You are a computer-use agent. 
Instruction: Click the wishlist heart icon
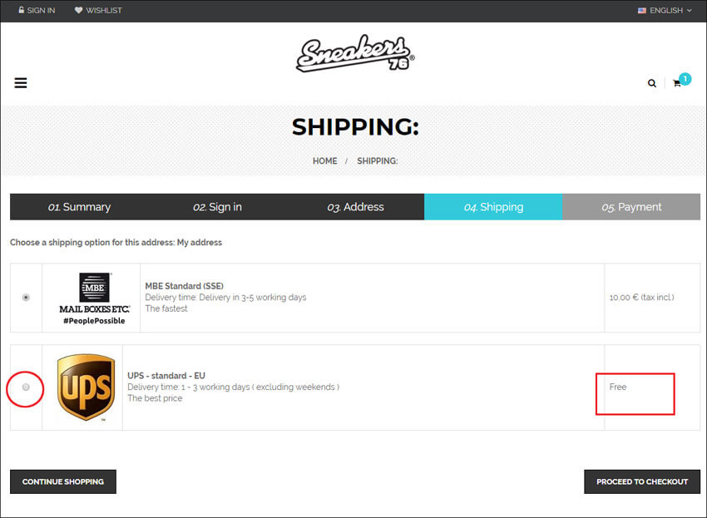pyautogui.click(x=78, y=10)
